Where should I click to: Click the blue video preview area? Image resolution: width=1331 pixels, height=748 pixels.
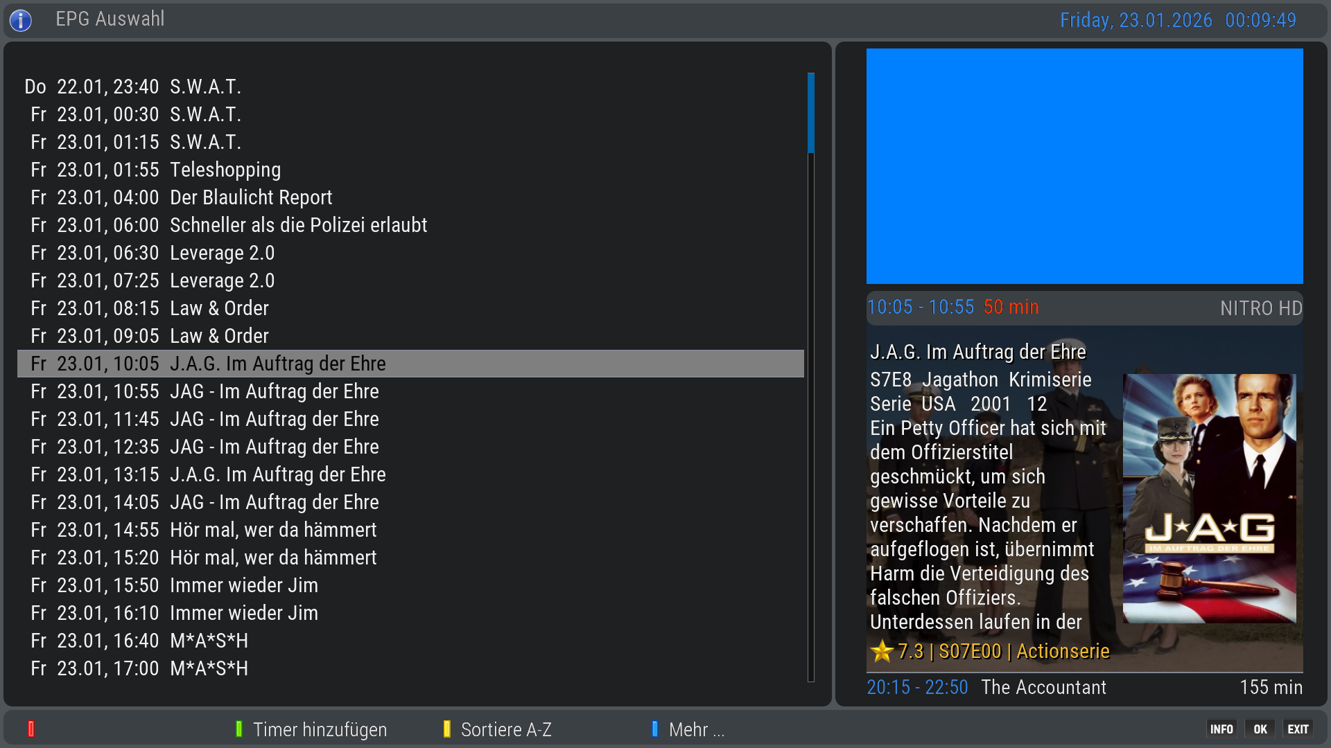(x=1084, y=166)
